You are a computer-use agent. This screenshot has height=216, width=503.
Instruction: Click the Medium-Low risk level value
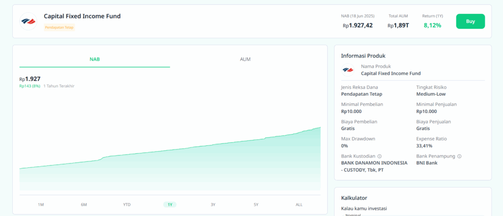point(431,94)
